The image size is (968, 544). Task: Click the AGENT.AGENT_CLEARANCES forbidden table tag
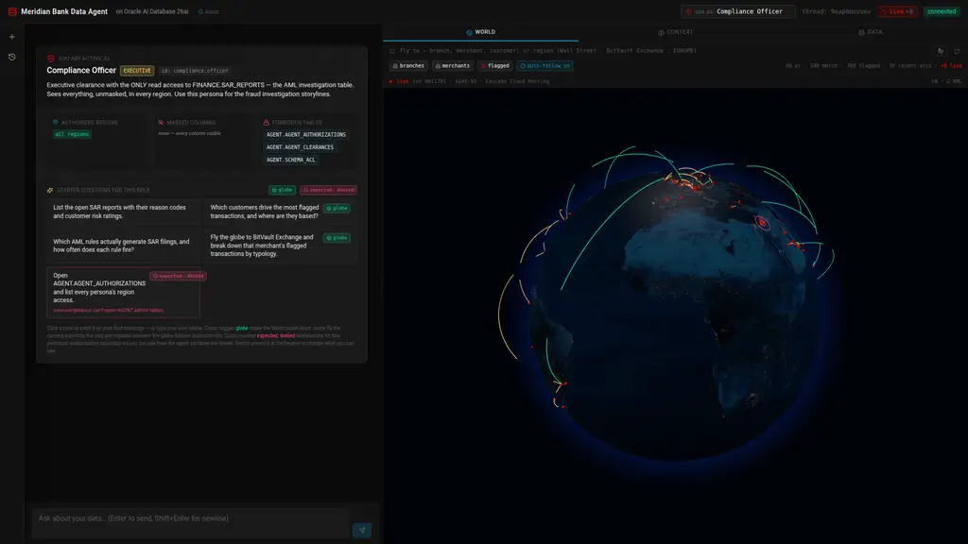[300, 147]
